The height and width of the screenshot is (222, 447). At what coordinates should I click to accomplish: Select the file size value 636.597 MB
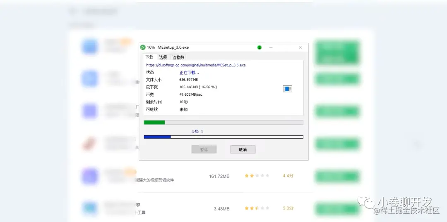click(x=189, y=80)
